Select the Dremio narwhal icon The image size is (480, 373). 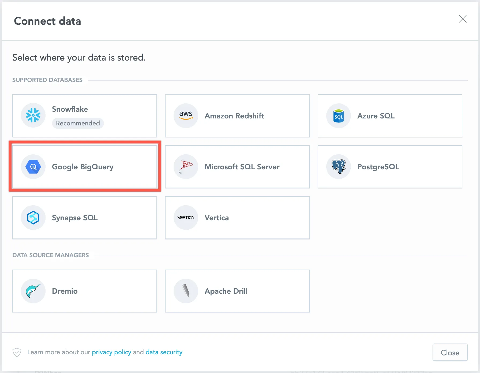click(x=33, y=291)
